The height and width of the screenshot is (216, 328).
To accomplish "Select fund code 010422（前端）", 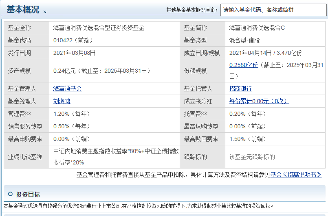I will click(73, 40).
